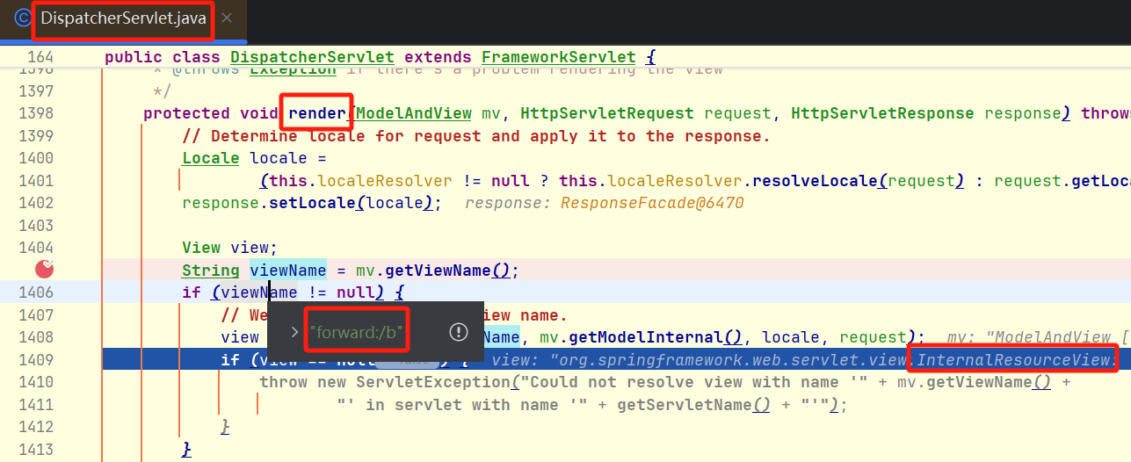Click the circled exclamation icon in tooltip

(x=458, y=332)
